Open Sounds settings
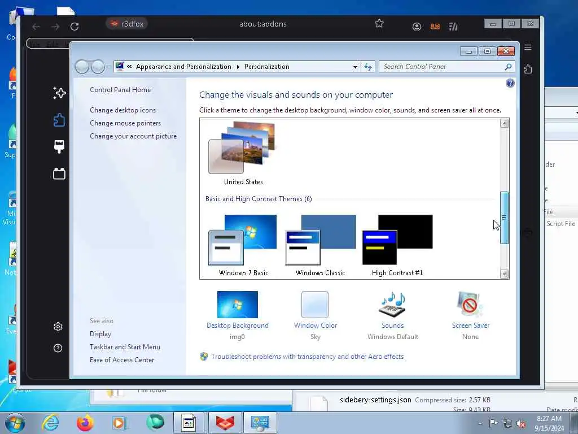Viewport: 578px width, 434px height. pyautogui.click(x=393, y=315)
